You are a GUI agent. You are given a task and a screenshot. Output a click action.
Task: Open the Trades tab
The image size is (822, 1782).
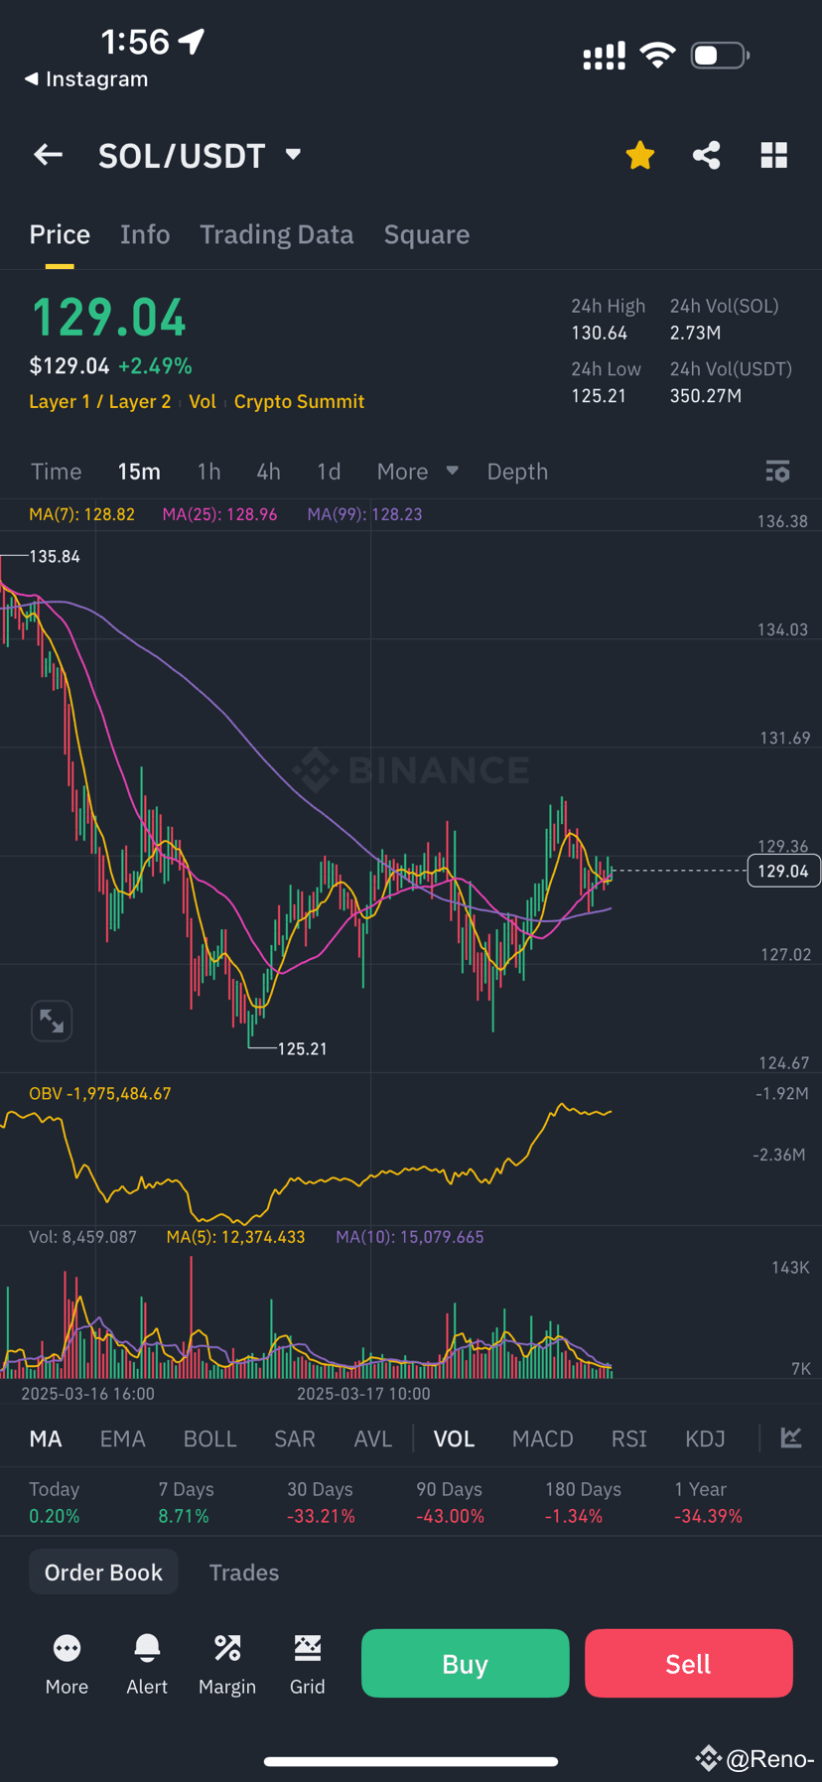coord(244,1573)
